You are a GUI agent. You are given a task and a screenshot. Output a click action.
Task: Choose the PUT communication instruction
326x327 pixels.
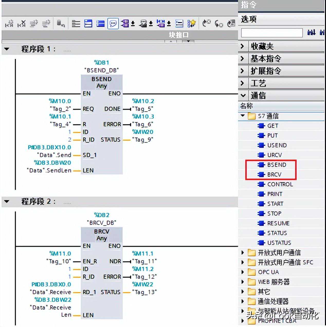272,136
